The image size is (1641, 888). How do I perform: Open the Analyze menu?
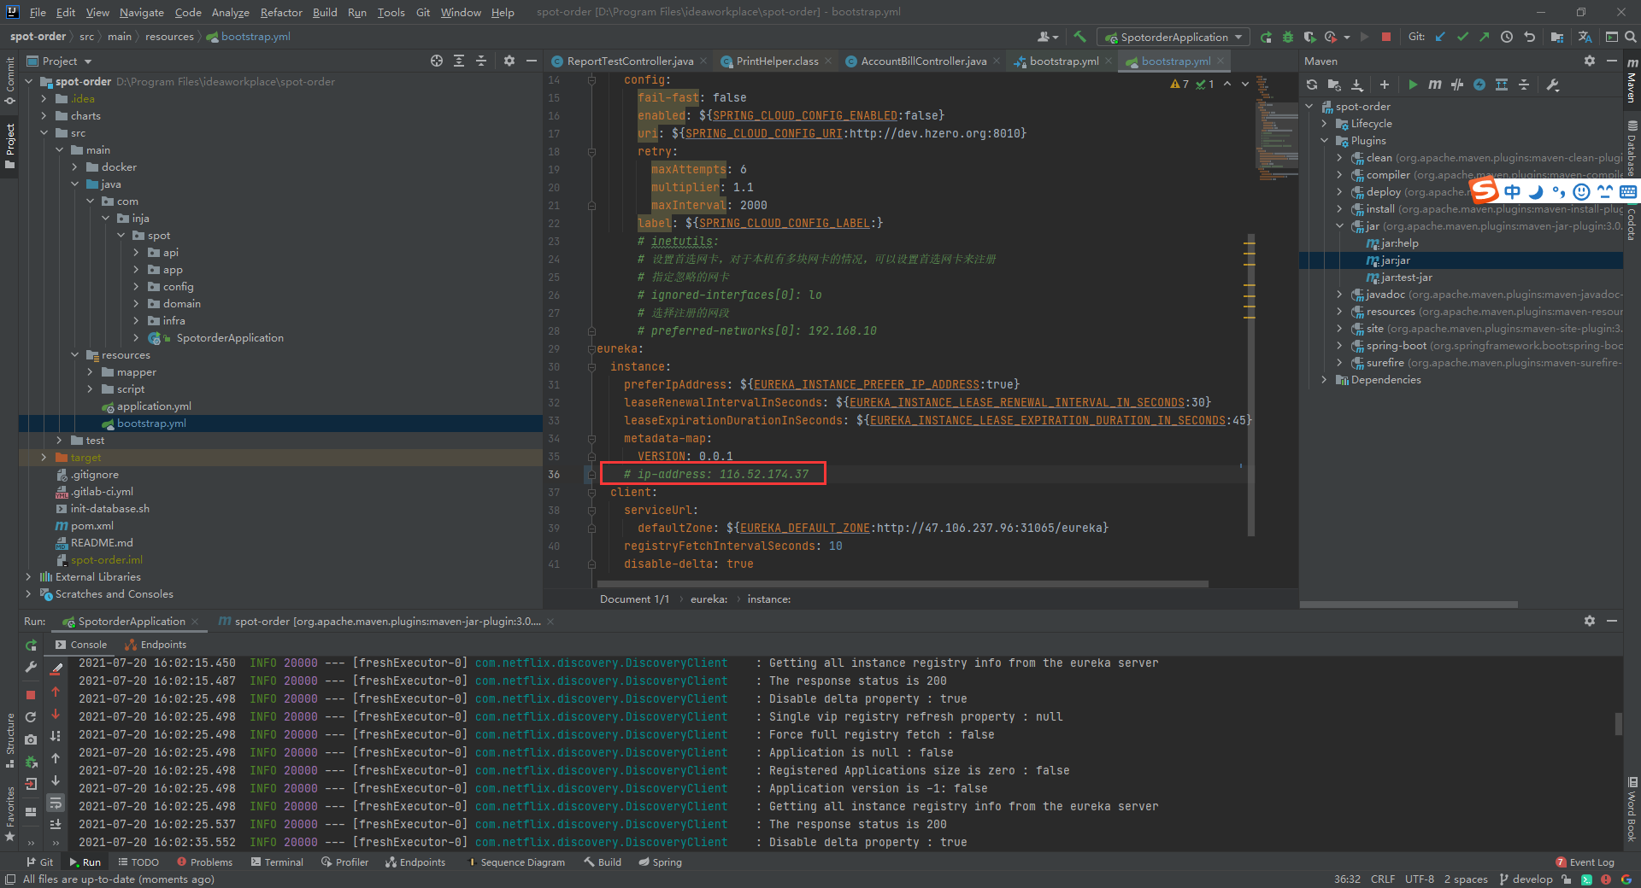pyautogui.click(x=230, y=12)
